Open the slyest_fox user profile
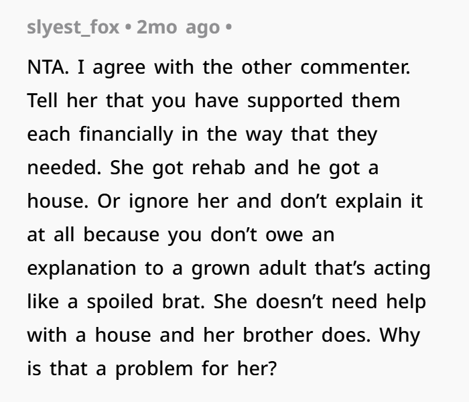 pos(73,27)
